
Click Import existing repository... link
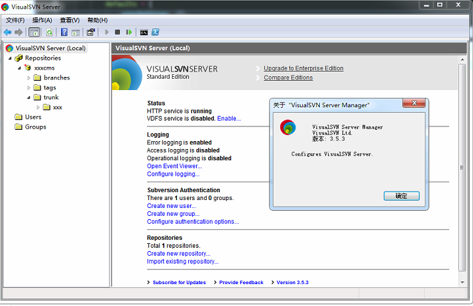tap(182, 262)
